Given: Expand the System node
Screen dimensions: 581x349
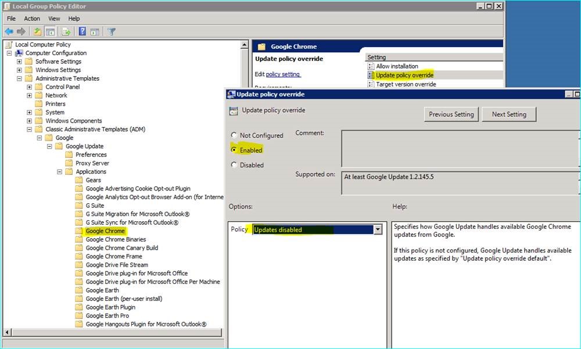Looking at the screenshot, I should click(x=29, y=112).
